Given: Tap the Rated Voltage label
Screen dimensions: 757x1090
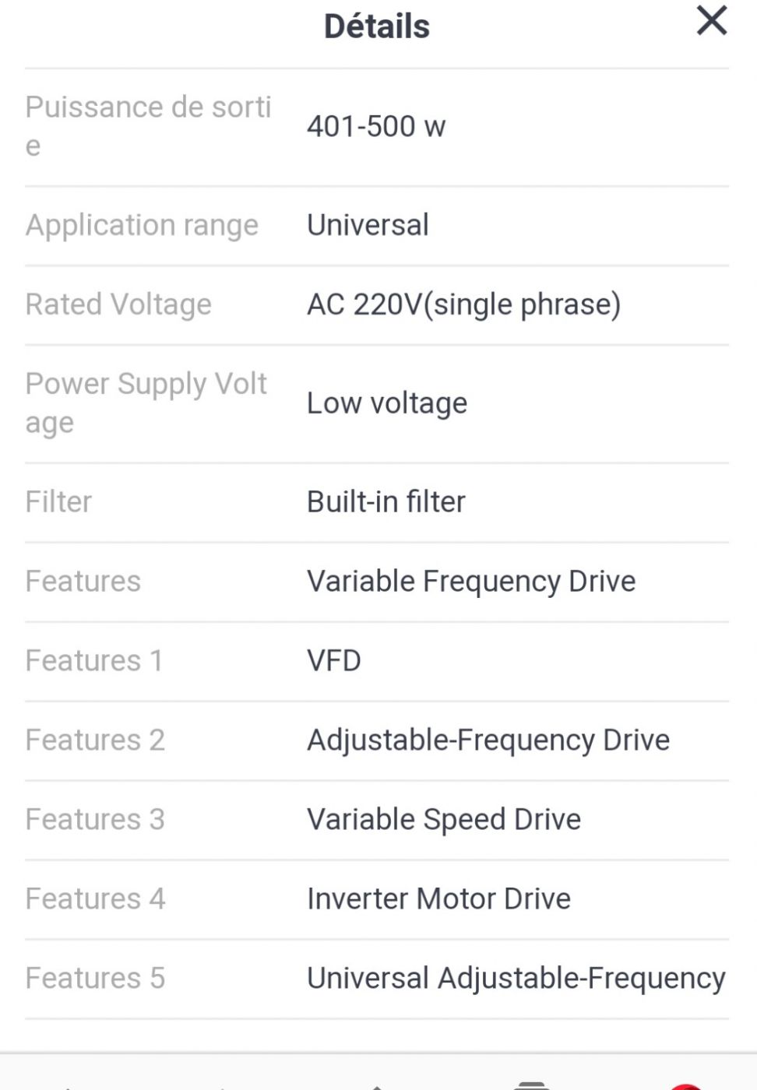Looking at the screenshot, I should click(118, 304).
